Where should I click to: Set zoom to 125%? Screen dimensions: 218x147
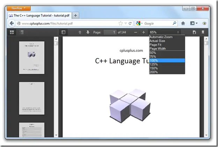click(x=167, y=64)
